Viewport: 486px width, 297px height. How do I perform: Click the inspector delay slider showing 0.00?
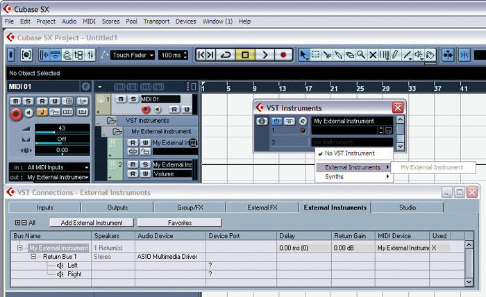62,151
